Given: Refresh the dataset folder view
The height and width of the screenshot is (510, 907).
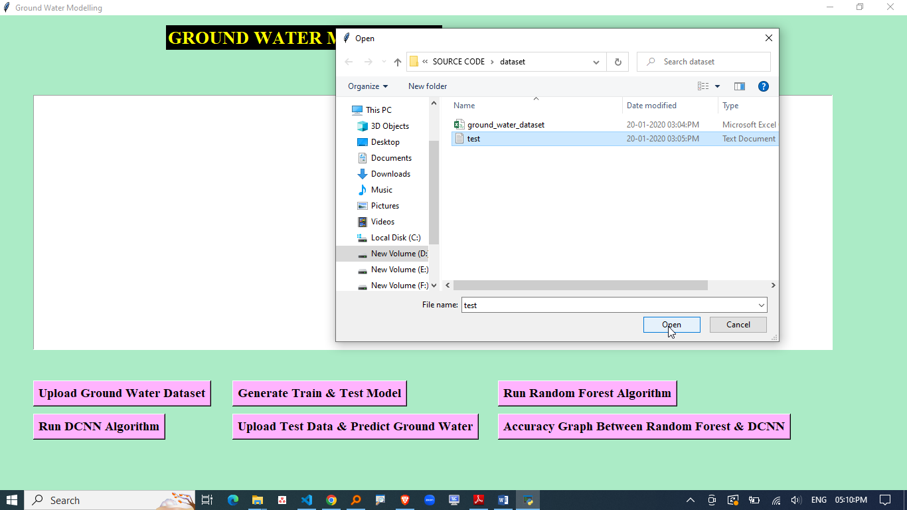Looking at the screenshot, I should pos(618,62).
